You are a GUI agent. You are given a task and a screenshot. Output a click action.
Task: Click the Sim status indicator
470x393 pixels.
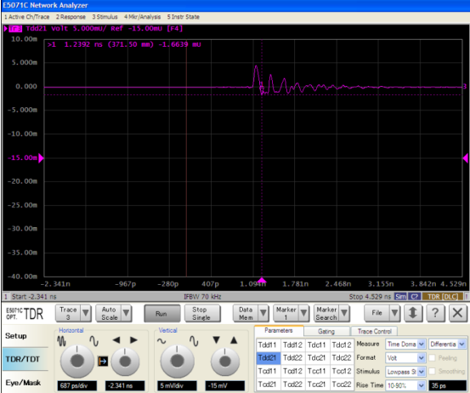[400, 297]
